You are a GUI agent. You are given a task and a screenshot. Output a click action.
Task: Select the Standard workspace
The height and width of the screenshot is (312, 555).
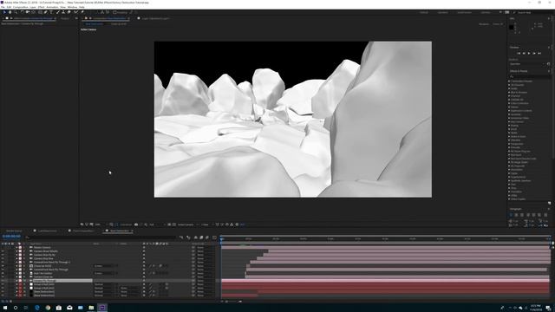(x=443, y=12)
